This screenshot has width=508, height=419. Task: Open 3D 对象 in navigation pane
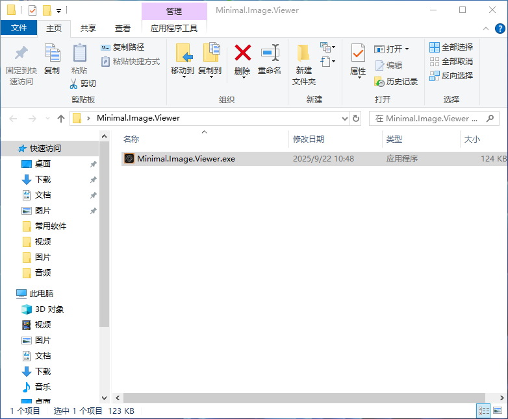tap(50, 309)
